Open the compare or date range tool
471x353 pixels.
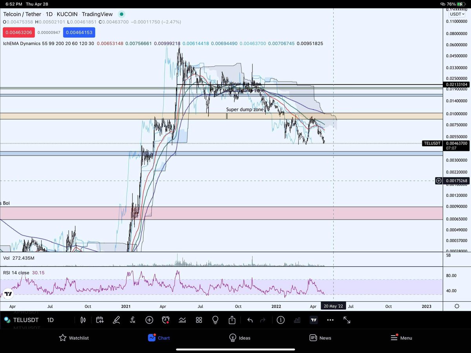pyautogui.click(x=99, y=320)
